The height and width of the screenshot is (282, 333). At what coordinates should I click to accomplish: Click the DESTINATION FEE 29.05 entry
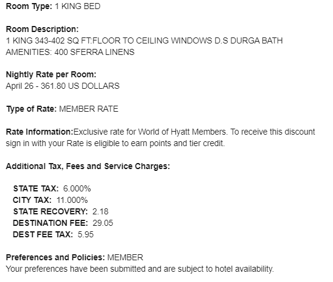pyautogui.click(x=63, y=223)
